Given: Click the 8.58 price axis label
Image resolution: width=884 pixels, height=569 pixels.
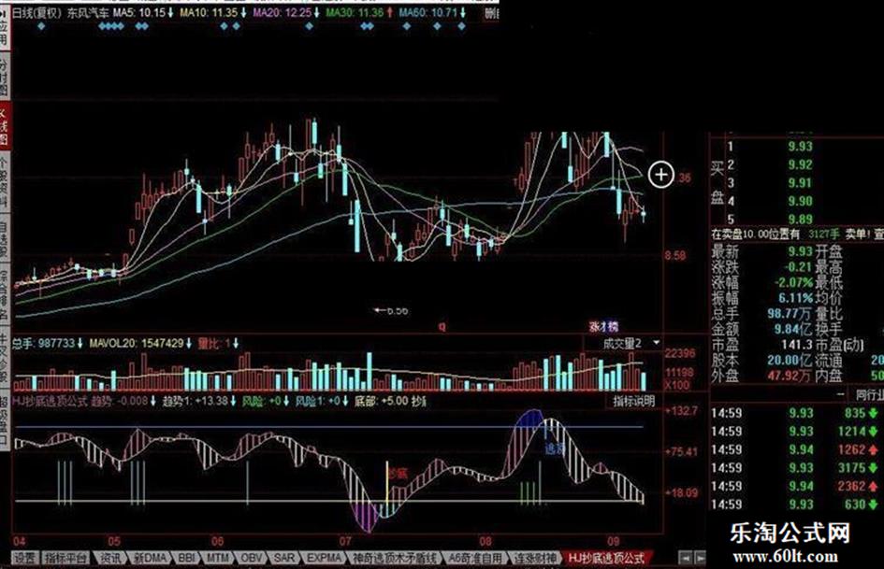Looking at the screenshot, I should click(x=675, y=255).
